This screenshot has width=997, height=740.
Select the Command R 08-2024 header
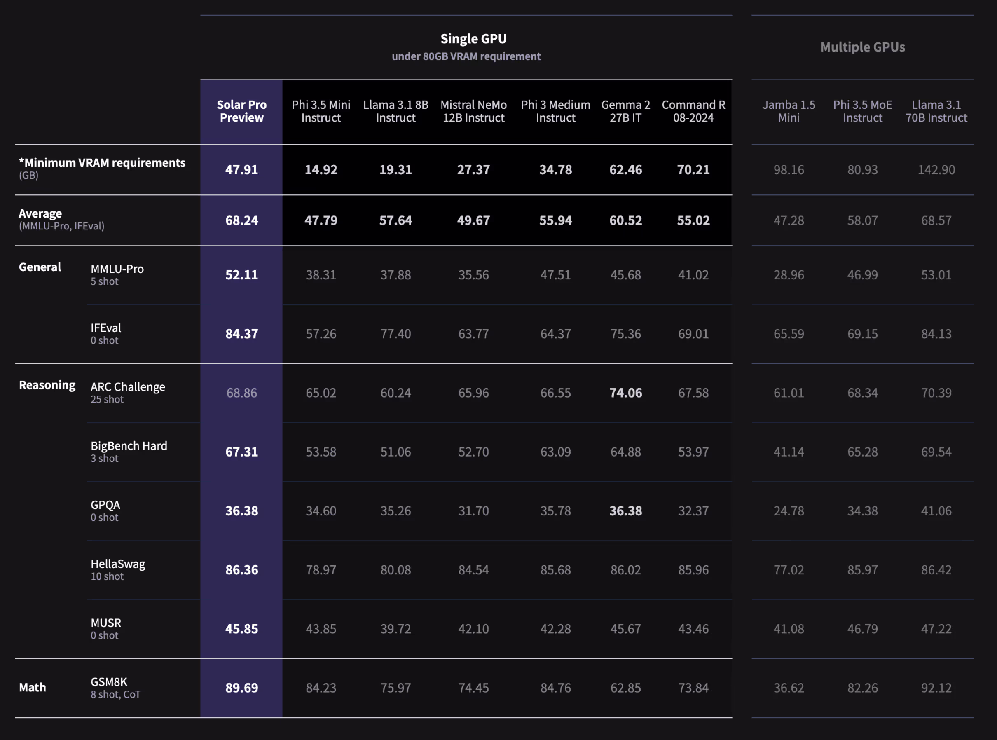(693, 111)
